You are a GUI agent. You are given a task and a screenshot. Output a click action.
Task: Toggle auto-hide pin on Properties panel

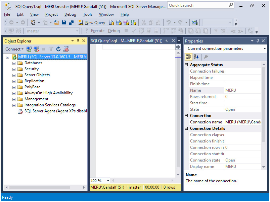pos(258,41)
